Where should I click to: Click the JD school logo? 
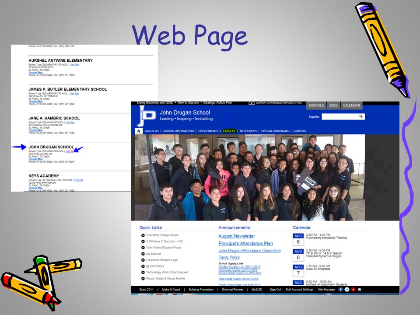pyautogui.click(x=146, y=115)
